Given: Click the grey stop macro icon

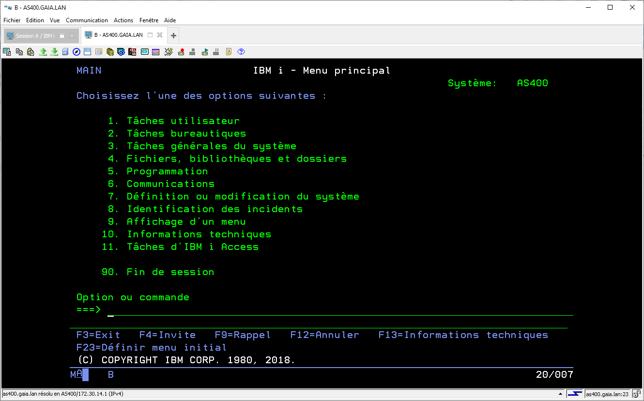Looking at the screenshot, I should [193, 52].
